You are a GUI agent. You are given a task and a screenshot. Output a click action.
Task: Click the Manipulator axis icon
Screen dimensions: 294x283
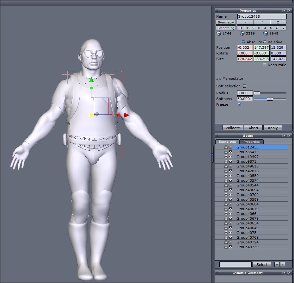coord(218,78)
